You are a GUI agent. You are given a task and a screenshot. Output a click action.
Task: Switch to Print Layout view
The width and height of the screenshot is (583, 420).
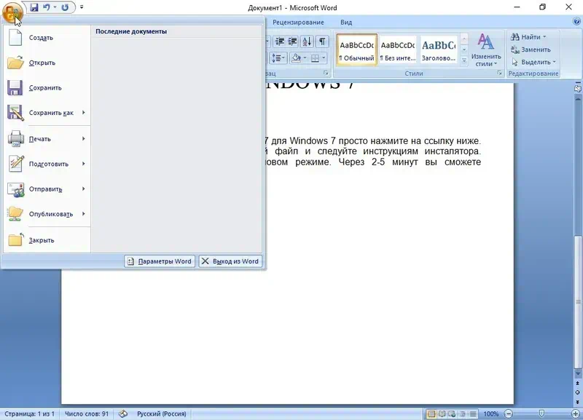tap(431, 413)
